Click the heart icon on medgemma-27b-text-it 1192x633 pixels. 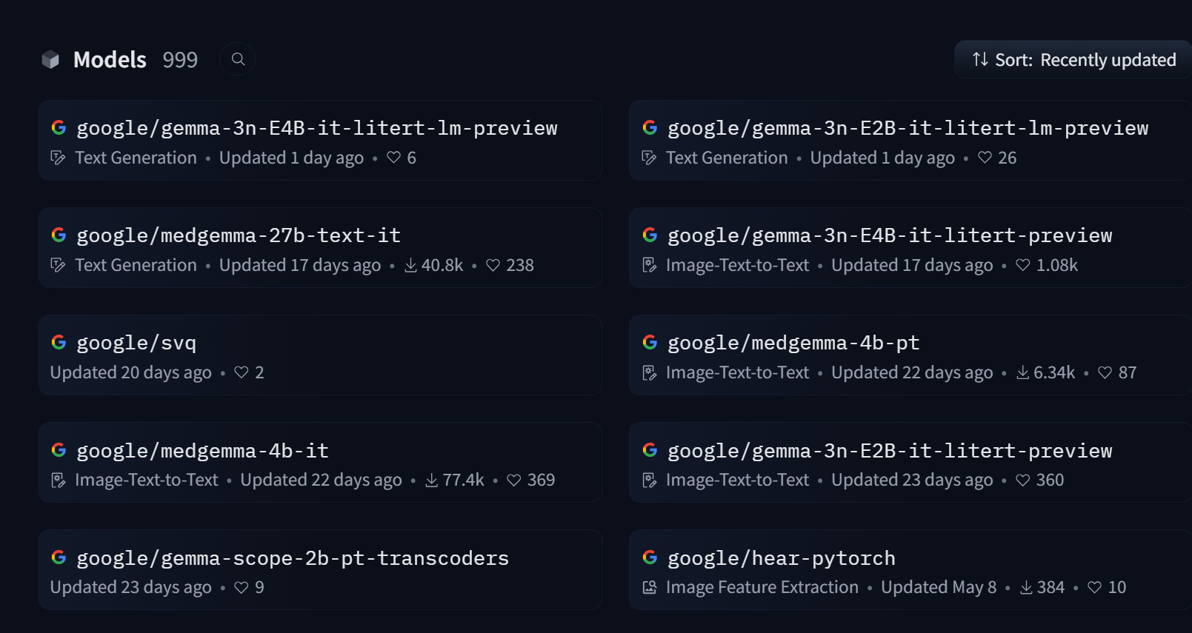493,265
